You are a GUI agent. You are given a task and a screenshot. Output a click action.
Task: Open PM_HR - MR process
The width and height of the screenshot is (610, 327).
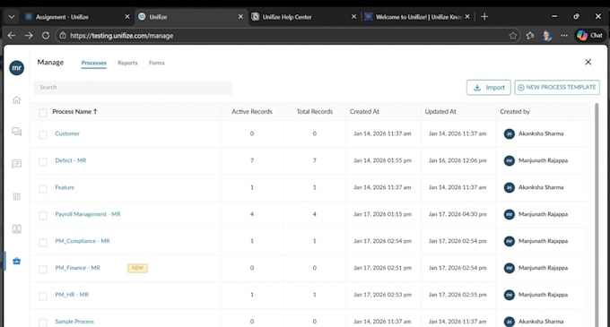(72, 295)
